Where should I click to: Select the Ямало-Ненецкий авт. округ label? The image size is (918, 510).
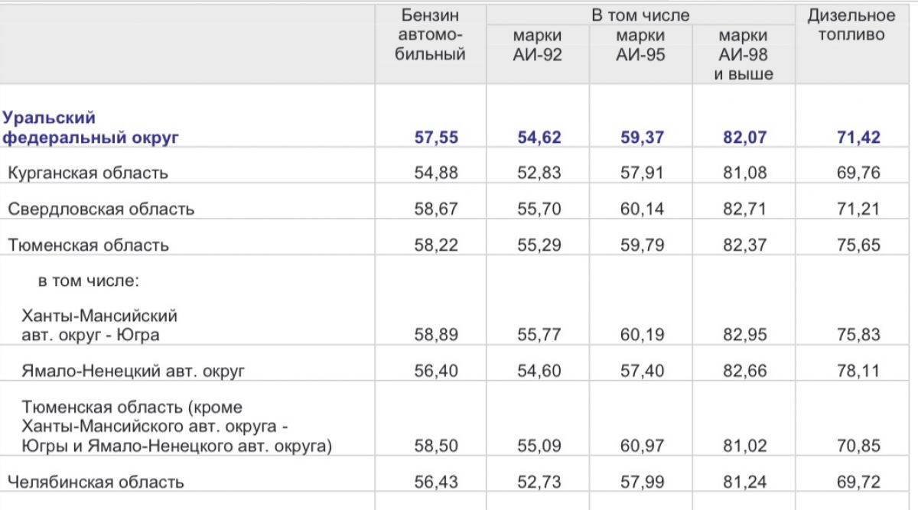(133, 372)
